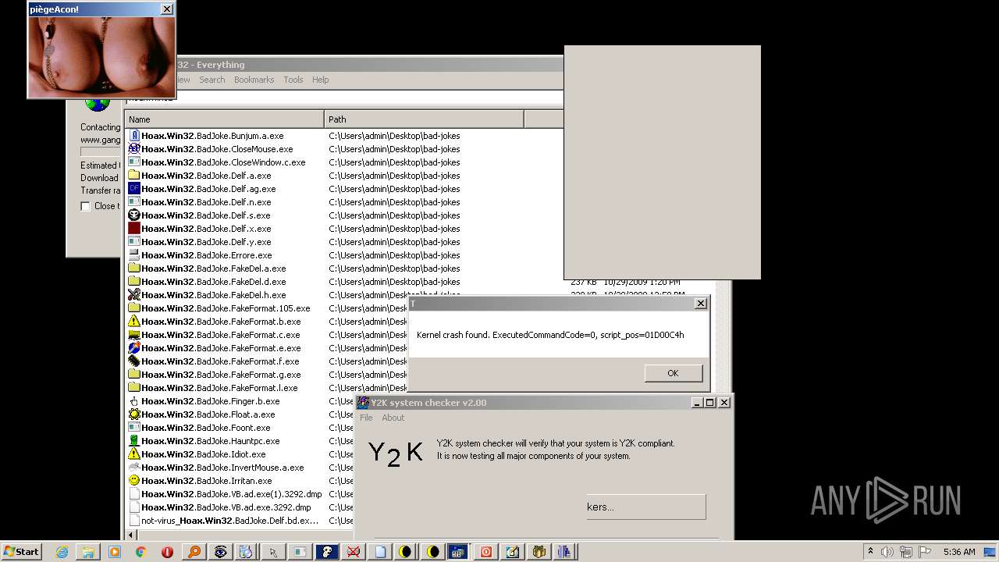Viewport: 999px width, 562px height.
Task: Select Hoax.Win32.BadJoke.FakeFormat.l.exe file name
Action: [219, 388]
